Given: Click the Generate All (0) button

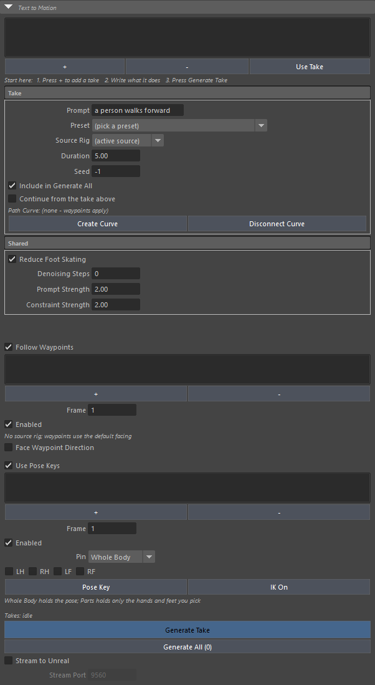Looking at the screenshot, I should click(x=187, y=647).
